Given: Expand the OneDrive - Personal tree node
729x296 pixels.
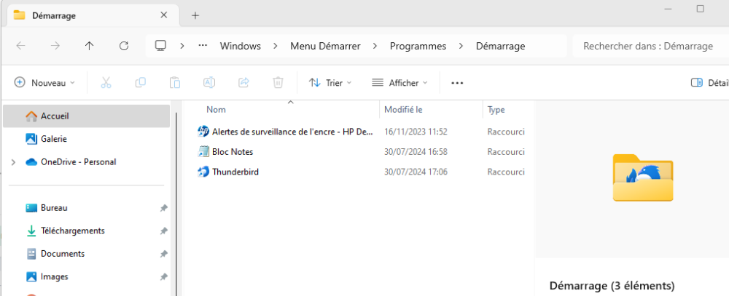Looking at the screenshot, I should (x=13, y=162).
